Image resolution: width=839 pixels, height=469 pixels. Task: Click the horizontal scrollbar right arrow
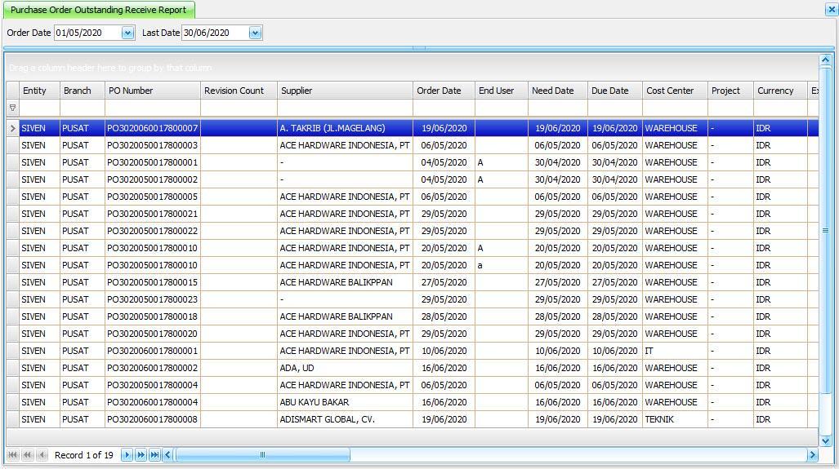pyautogui.click(x=813, y=455)
